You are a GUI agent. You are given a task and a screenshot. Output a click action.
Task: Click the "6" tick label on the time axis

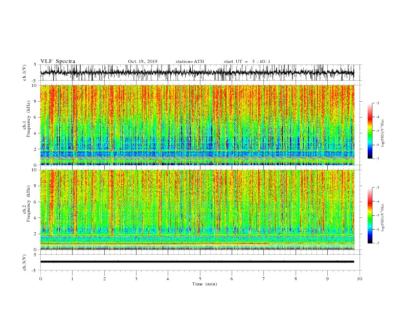click(232, 279)
